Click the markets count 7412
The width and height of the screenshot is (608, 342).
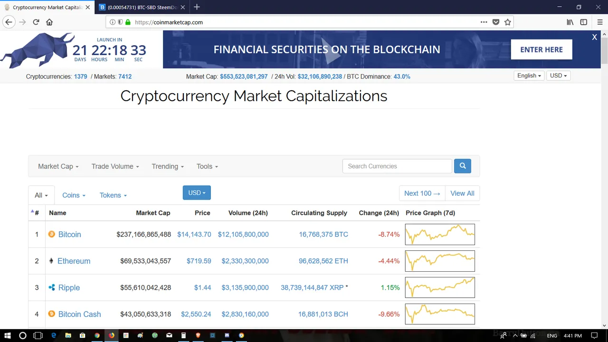pyautogui.click(x=125, y=76)
